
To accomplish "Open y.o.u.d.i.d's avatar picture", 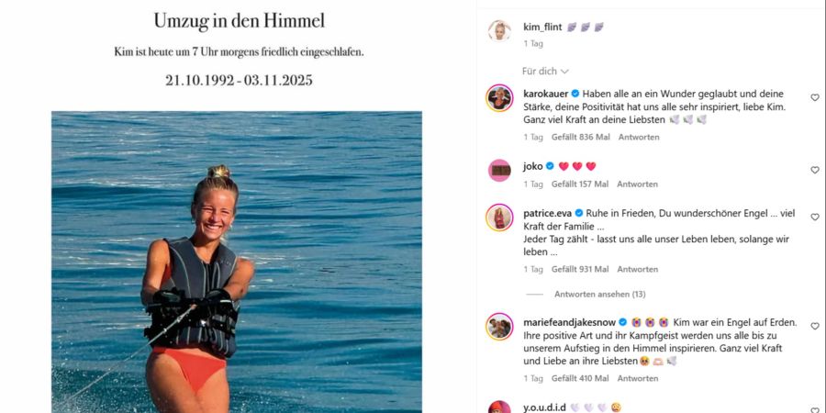I will (499, 407).
